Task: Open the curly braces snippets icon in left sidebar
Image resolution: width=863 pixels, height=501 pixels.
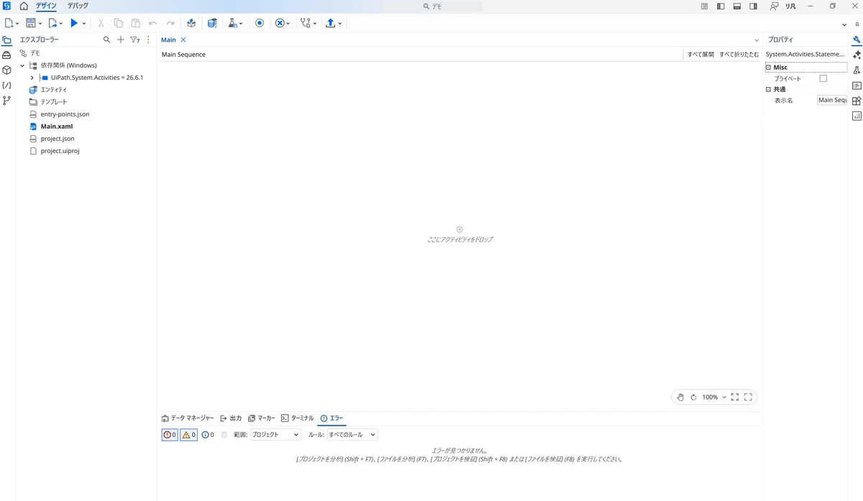Action: pos(7,86)
